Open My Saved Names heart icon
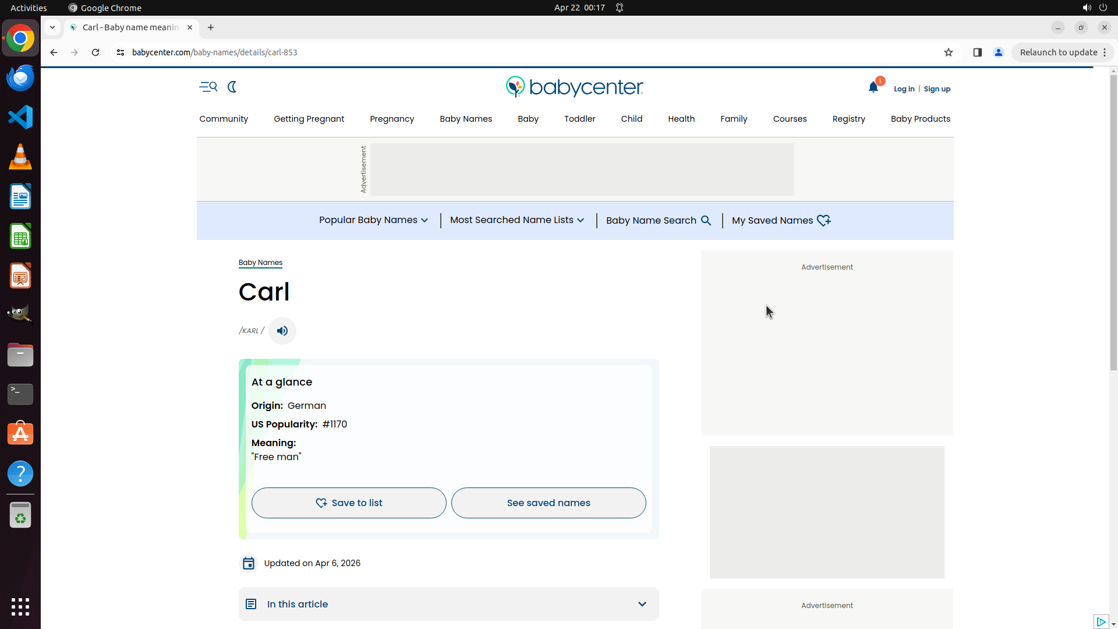This screenshot has width=1118, height=629. pyautogui.click(x=823, y=220)
